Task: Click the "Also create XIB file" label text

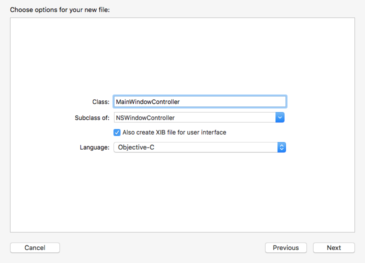Action: (x=174, y=132)
